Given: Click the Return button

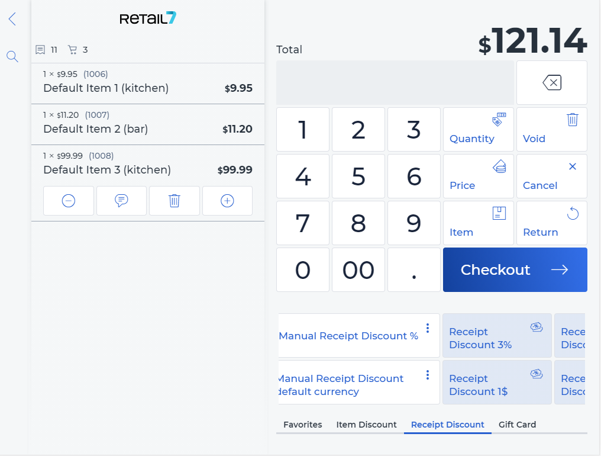Looking at the screenshot, I should click(551, 223).
